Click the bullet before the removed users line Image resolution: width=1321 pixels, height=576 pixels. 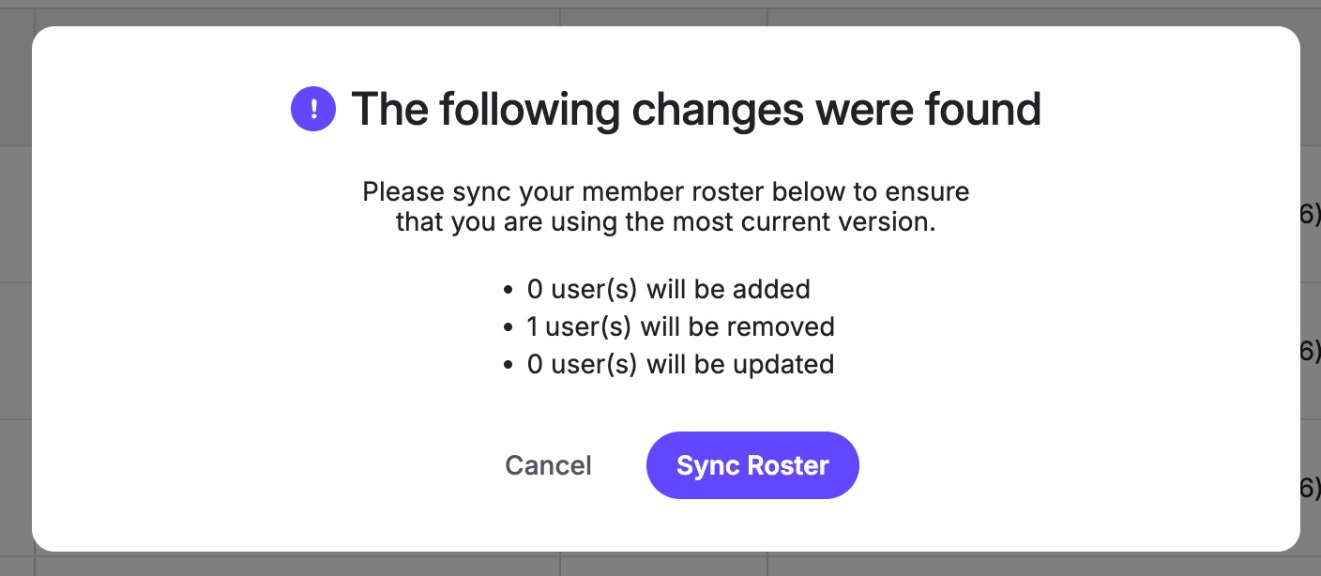coord(508,327)
